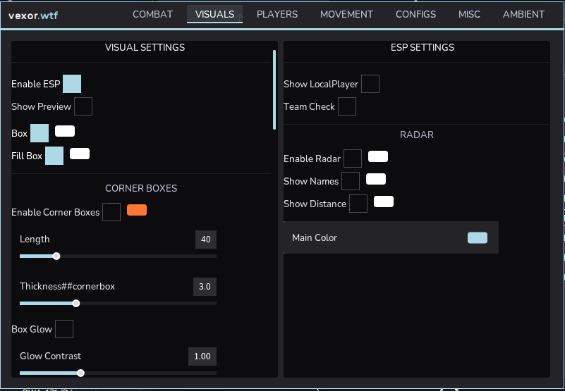Open the Box color swatch
This screenshot has height=391, width=565.
65,131
